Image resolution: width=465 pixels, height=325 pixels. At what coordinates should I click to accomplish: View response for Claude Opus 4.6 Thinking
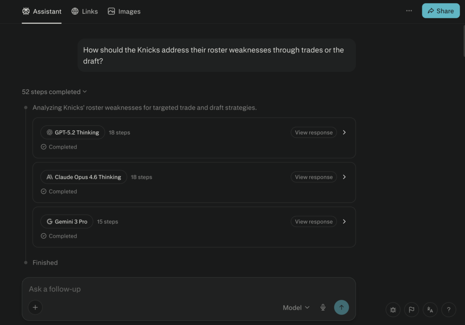pos(314,177)
